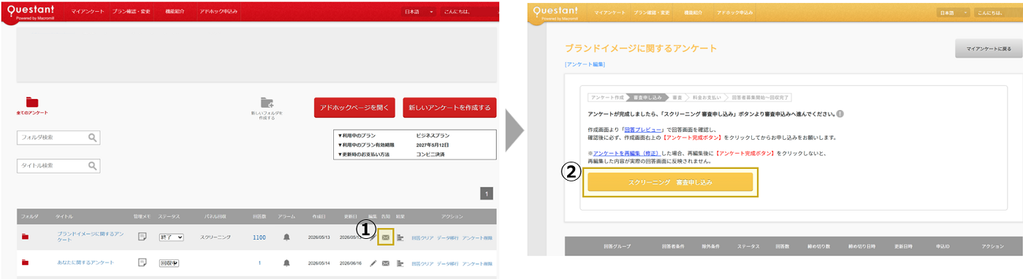This screenshot has height=279, width=1023.
Task: Open memo icon for ブランドイメージに関するアンケート
Action: point(142,237)
